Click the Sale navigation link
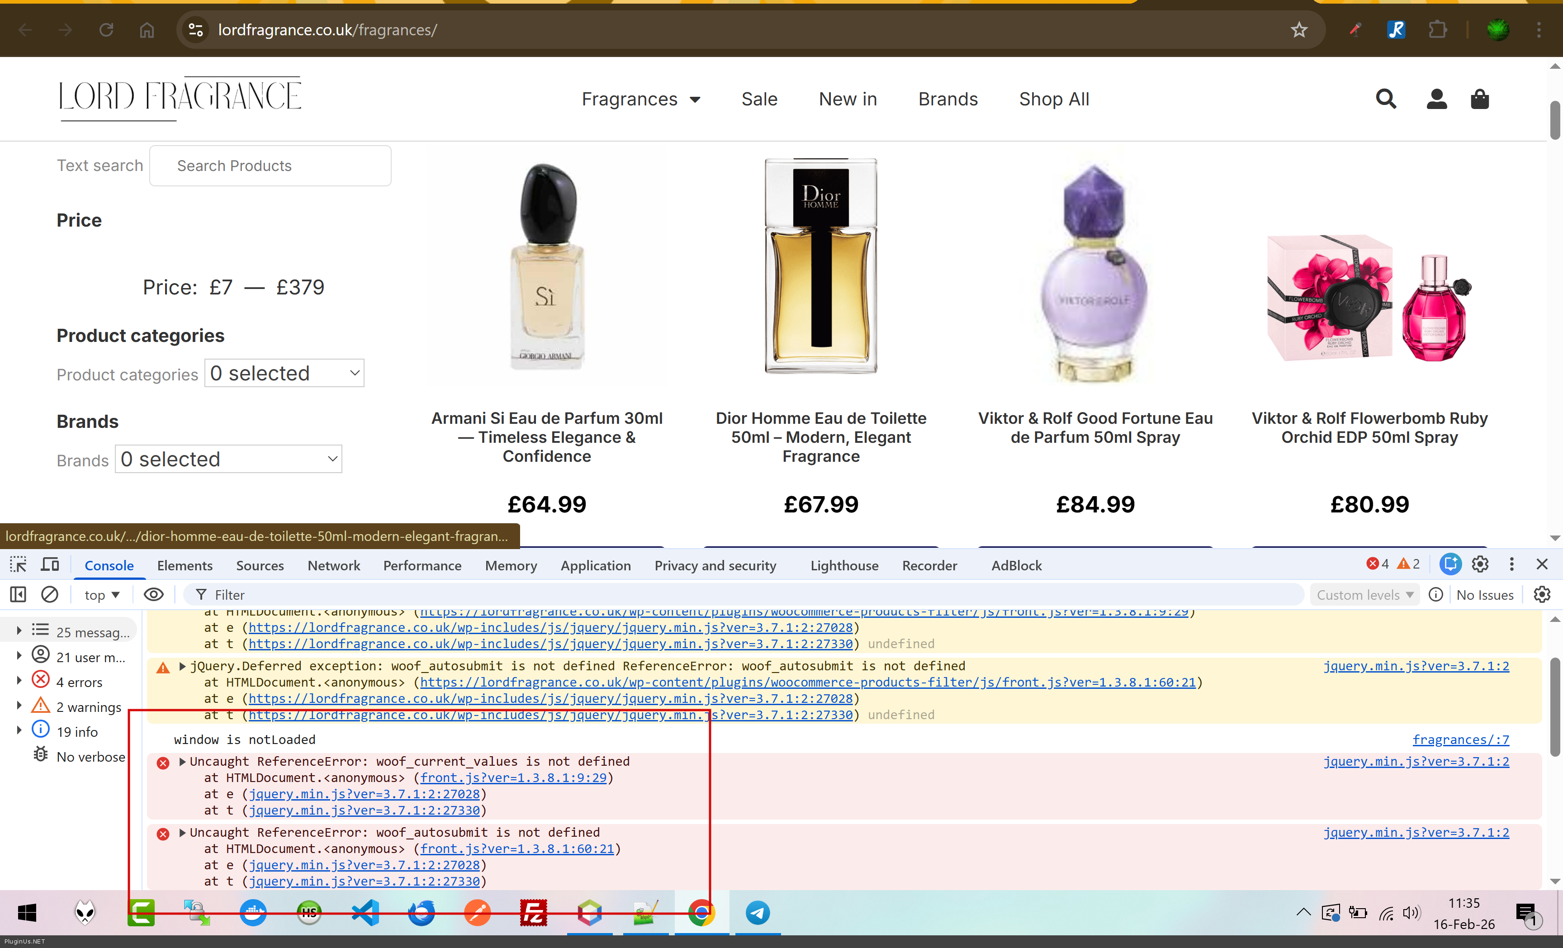 [x=759, y=99]
